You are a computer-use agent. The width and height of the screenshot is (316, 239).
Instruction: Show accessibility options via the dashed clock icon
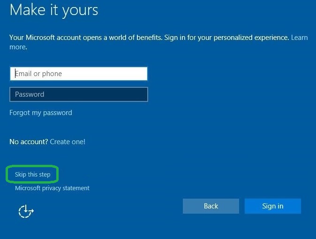[26, 212]
